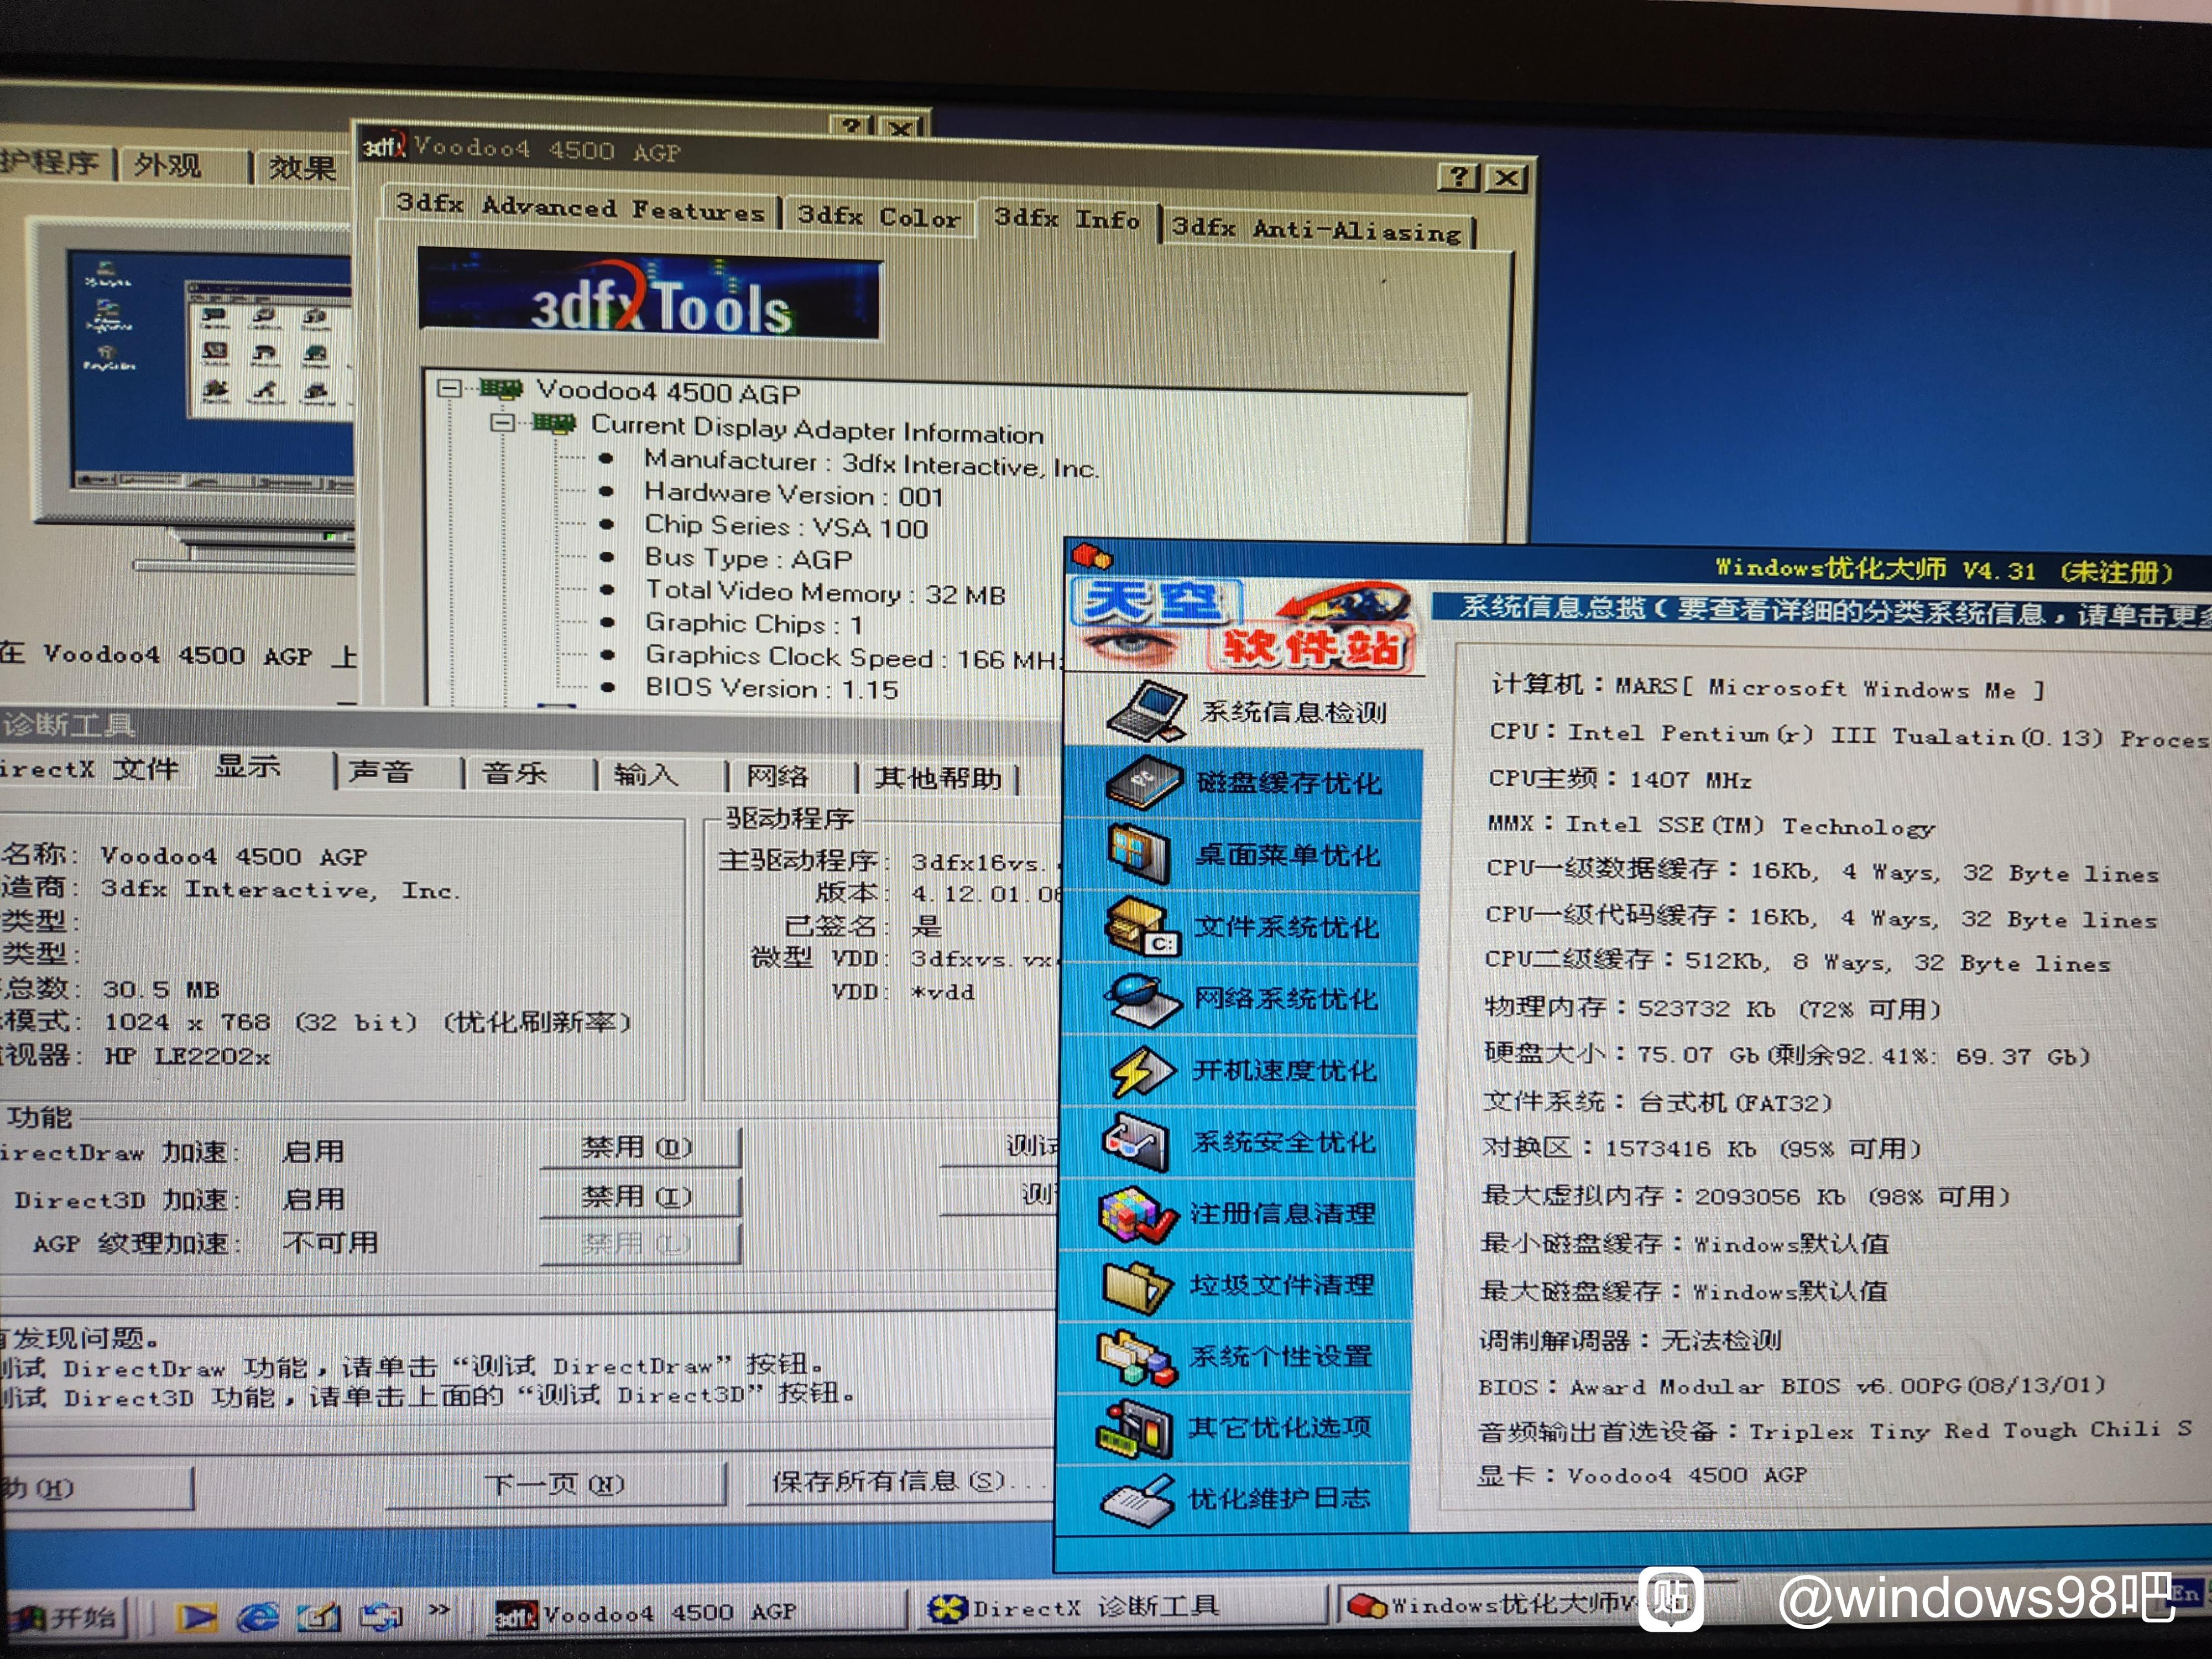Switch to Voodoo4 4500 AGP taskbar button

click(x=695, y=1612)
